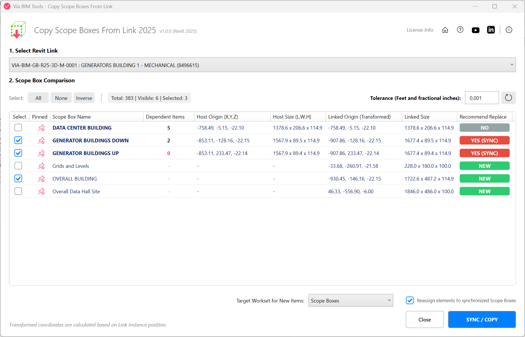Sort by Scope Box Name column header
This screenshot has height=337, width=525.
point(97,117)
